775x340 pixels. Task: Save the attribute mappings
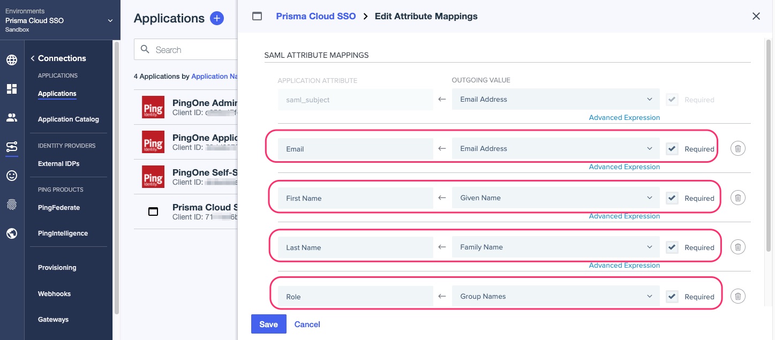(268, 324)
